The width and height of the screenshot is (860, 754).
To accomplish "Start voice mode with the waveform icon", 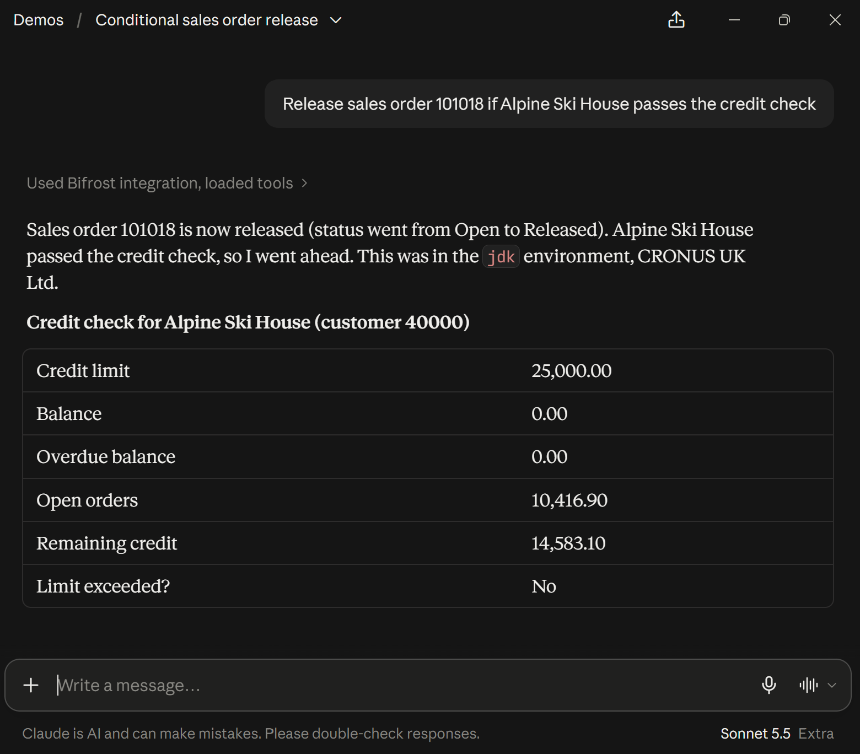I will pos(808,685).
